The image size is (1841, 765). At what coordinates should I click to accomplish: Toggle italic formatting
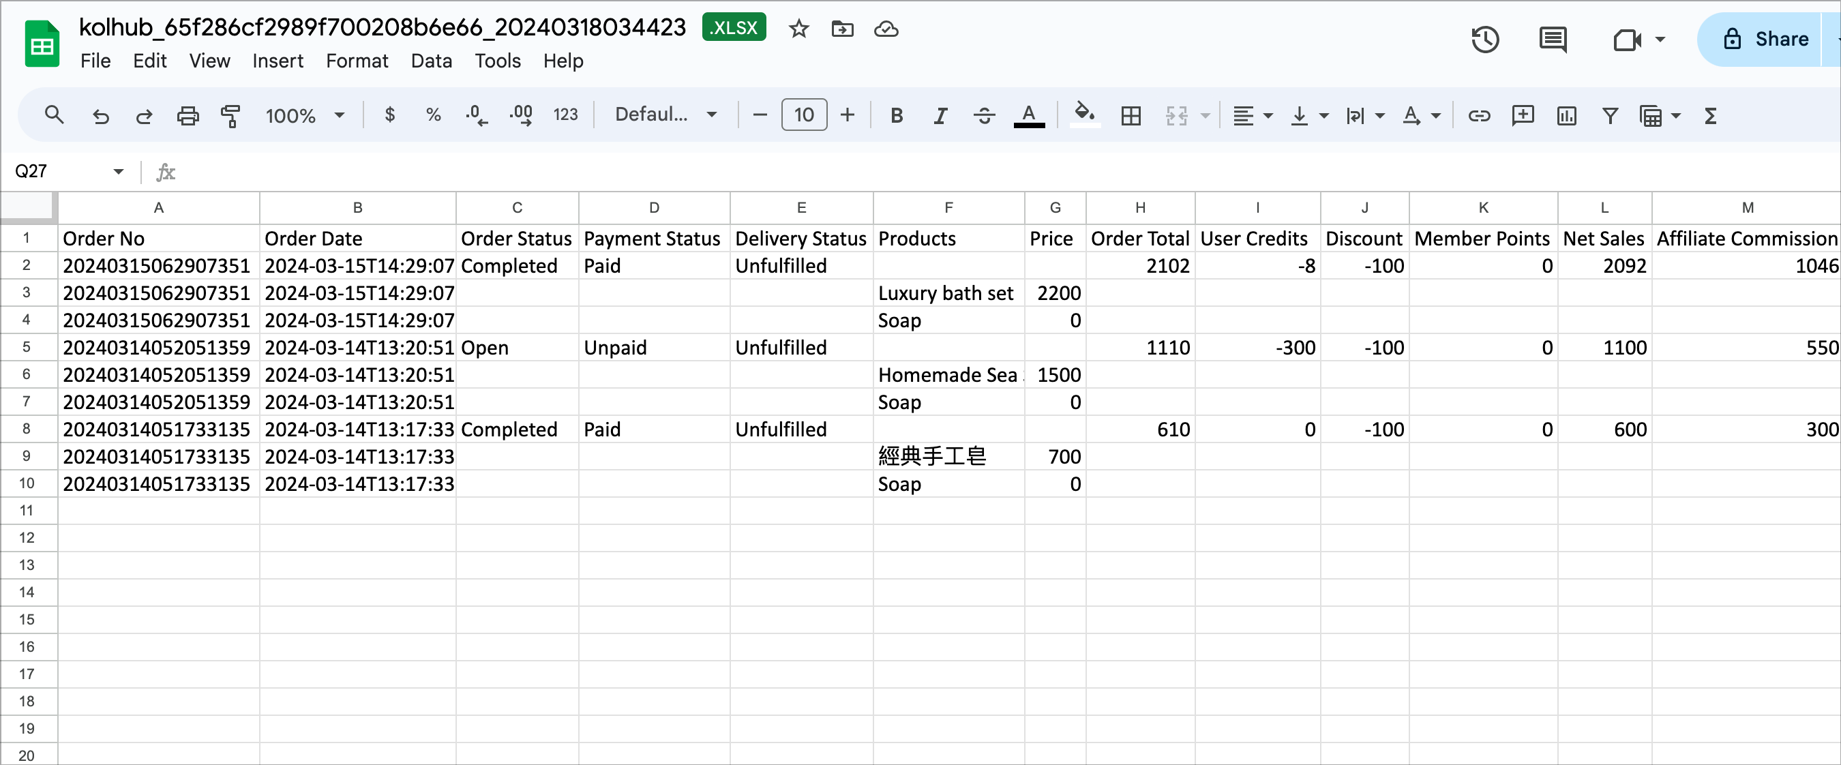click(940, 115)
